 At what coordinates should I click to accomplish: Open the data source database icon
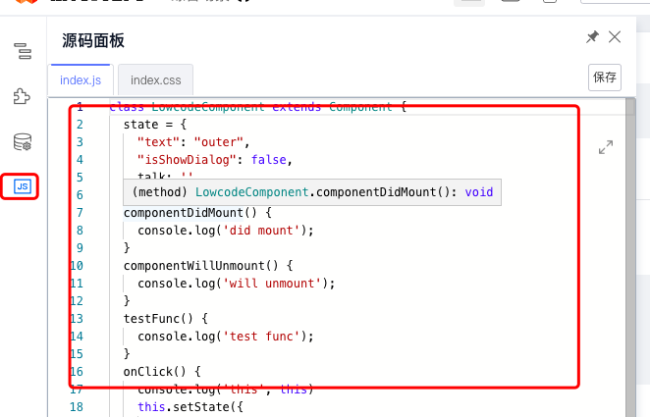pyautogui.click(x=23, y=142)
